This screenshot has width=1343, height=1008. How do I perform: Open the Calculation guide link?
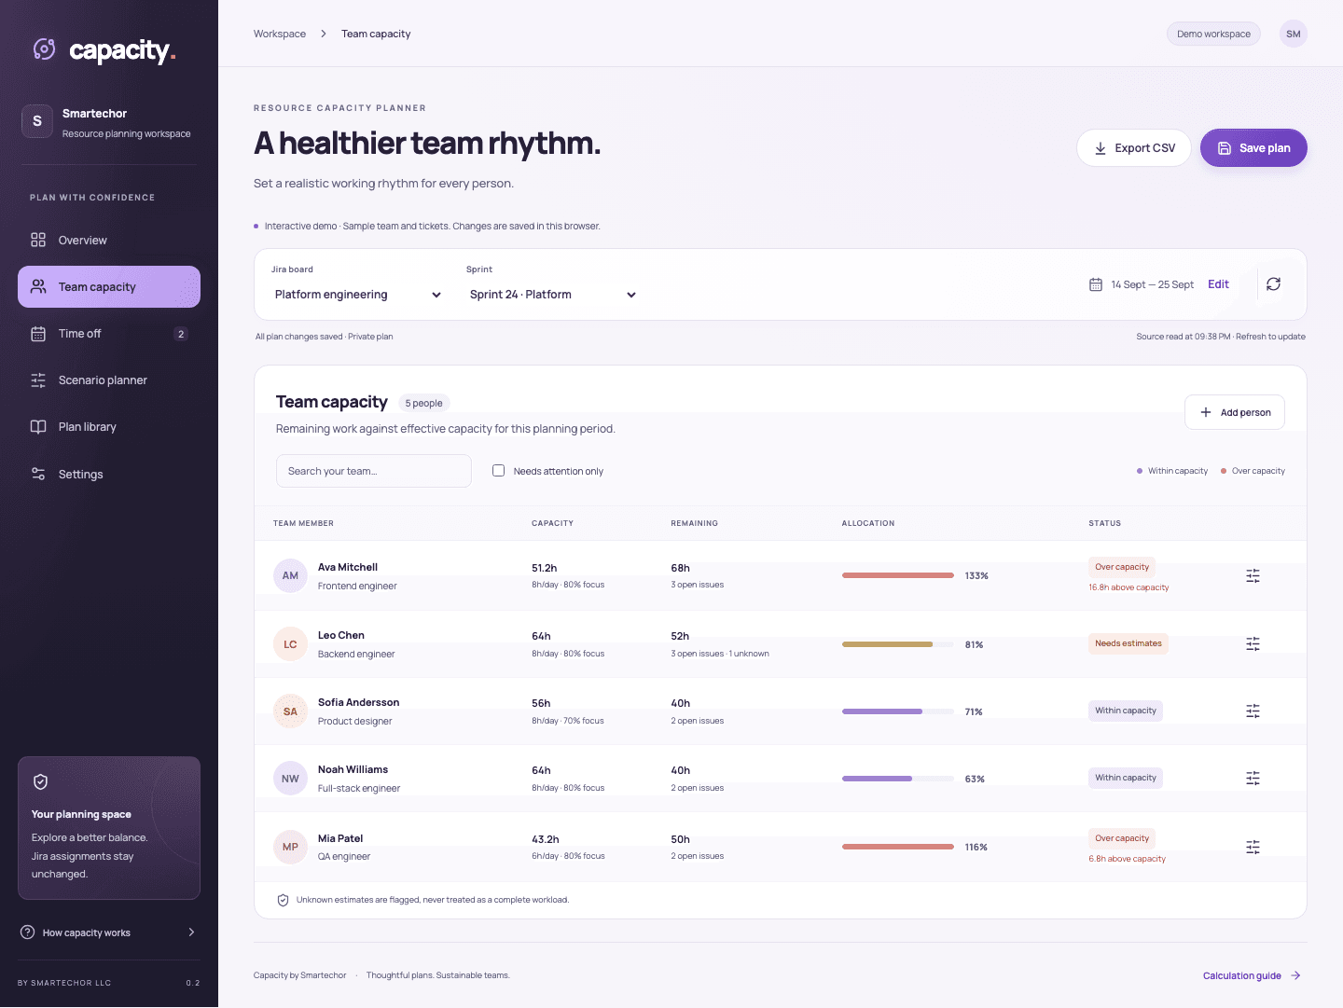tap(1252, 975)
